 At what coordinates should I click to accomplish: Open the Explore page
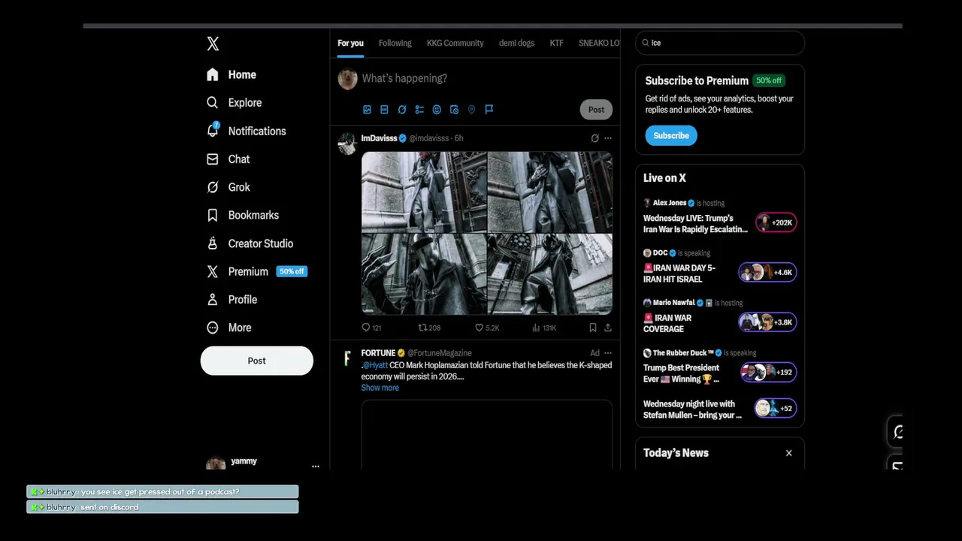point(234,103)
